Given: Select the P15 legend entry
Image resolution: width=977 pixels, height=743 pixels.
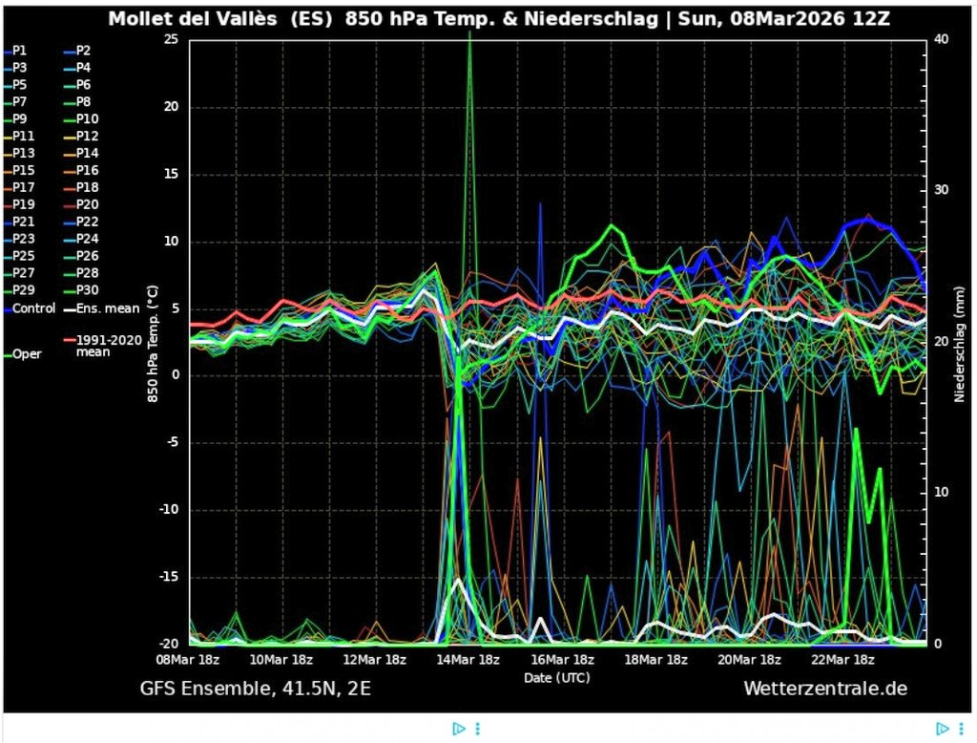Looking at the screenshot, I should (19, 170).
